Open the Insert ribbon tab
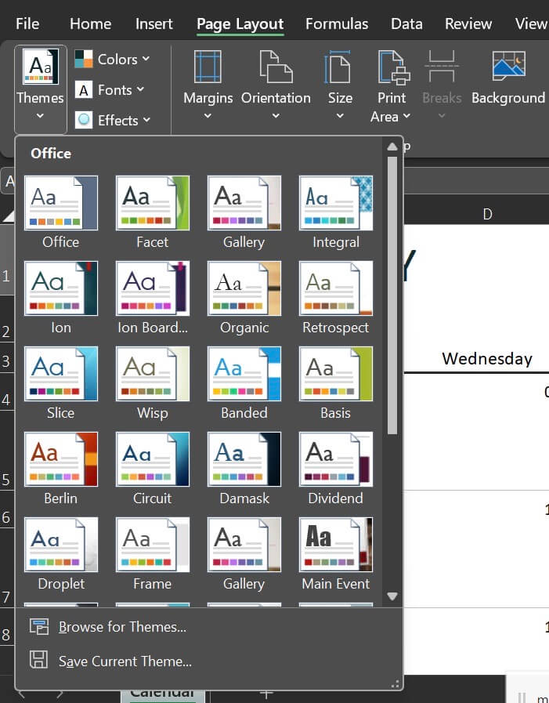Viewport: 549px width, 703px height. [154, 24]
